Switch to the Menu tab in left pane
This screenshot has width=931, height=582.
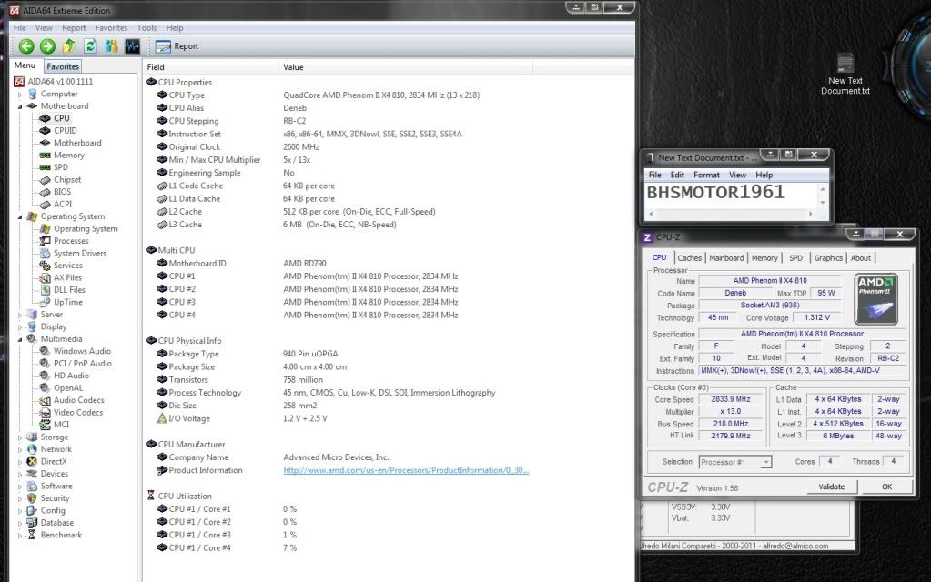click(x=25, y=65)
